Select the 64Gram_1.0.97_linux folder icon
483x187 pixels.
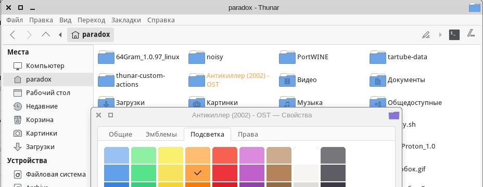(106, 57)
